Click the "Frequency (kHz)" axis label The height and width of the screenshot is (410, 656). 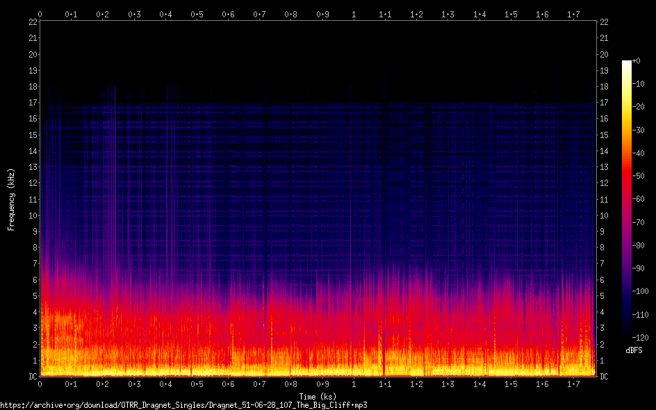click(x=11, y=199)
